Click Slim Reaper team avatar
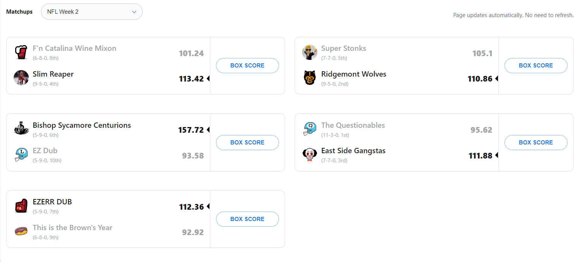The image size is (574, 262). [21, 78]
